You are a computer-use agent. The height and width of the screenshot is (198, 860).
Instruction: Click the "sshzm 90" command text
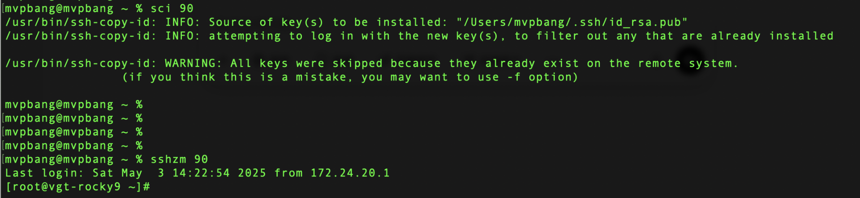coord(179,160)
